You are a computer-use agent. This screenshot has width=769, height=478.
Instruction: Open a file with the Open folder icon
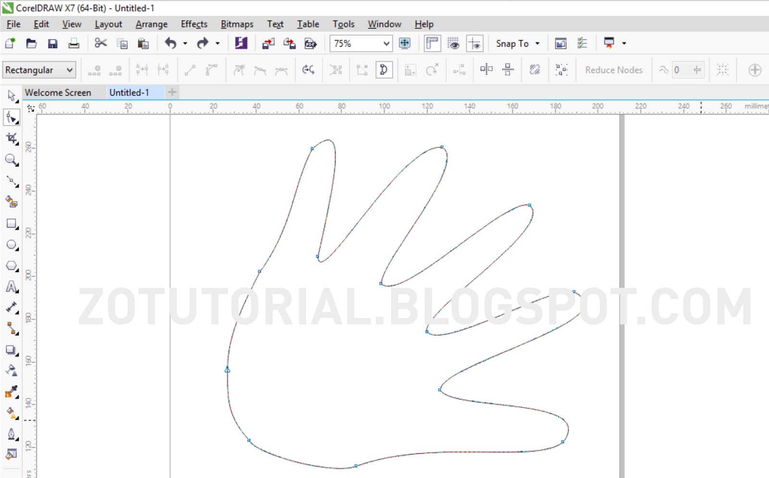coord(31,43)
